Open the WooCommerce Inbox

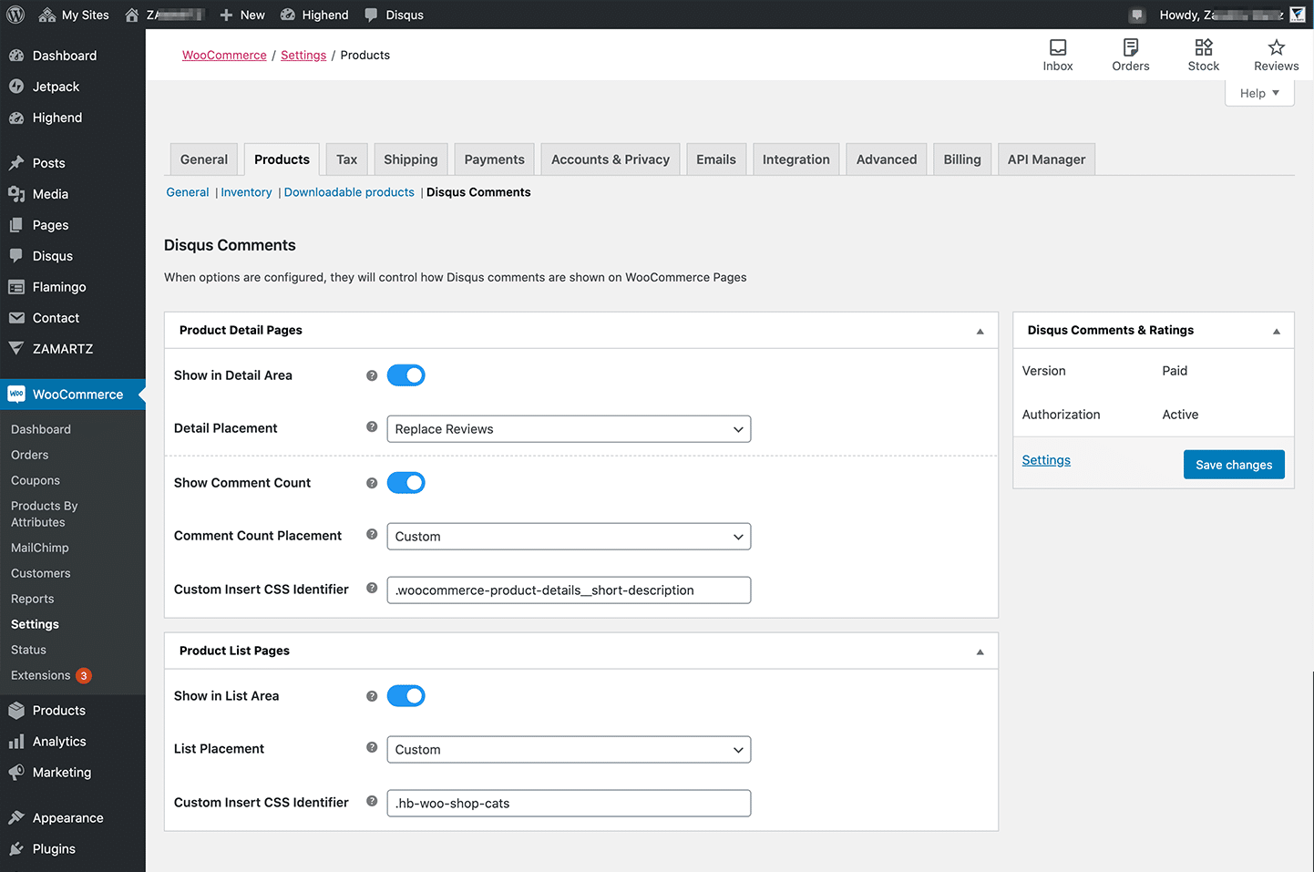[x=1057, y=54]
